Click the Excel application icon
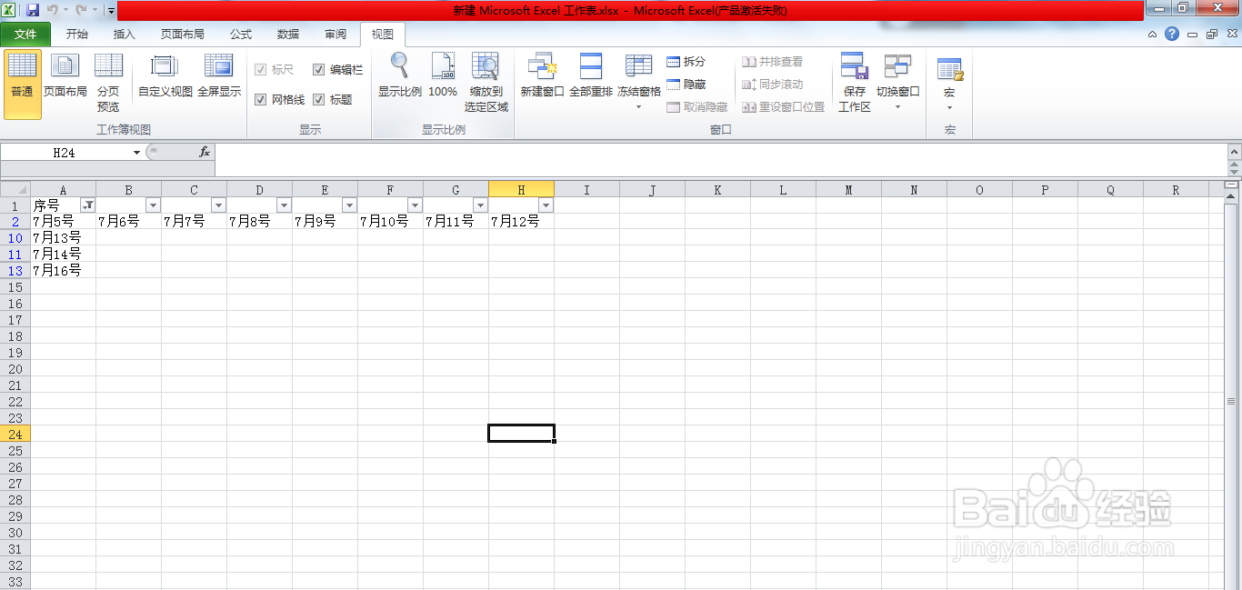Viewport: 1242px width, 590px height. tap(9, 10)
